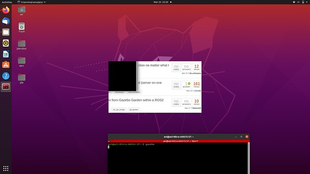This screenshot has width=310, height=174.
Task: Click 'no answers' box in 10-views row
Action: tap(186, 102)
